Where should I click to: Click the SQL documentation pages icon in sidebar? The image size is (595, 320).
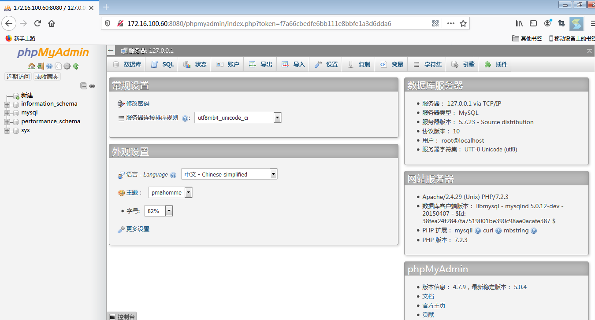(x=58, y=66)
